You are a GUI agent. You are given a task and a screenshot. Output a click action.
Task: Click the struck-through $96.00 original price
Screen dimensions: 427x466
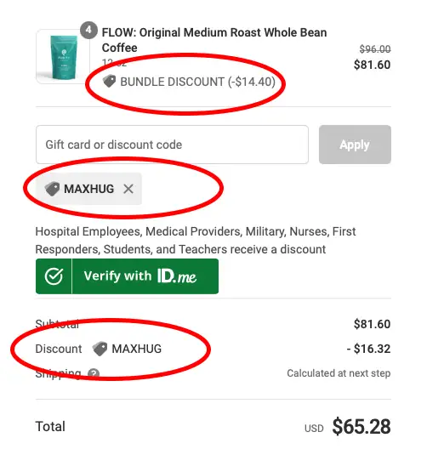375,49
